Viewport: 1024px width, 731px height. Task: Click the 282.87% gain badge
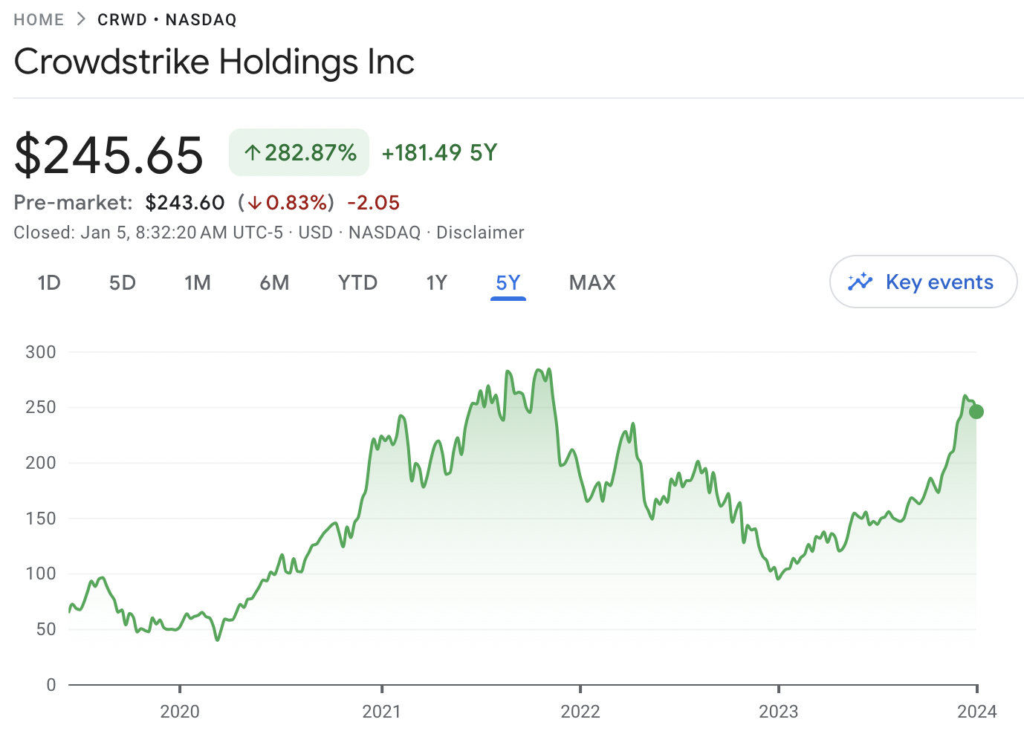click(x=299, y=152)
